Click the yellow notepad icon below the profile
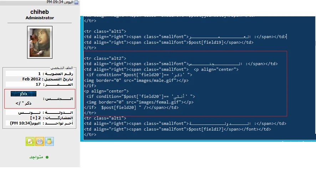 click(30, 141)
